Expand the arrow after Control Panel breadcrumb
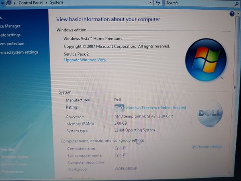The width and height of the screenshot is (241, 181). pos(46,3)
